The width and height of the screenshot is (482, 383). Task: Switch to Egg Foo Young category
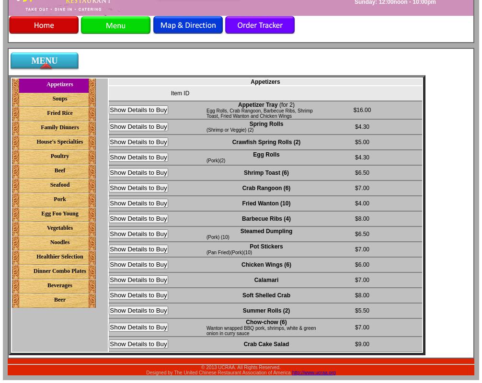[59, 214]
